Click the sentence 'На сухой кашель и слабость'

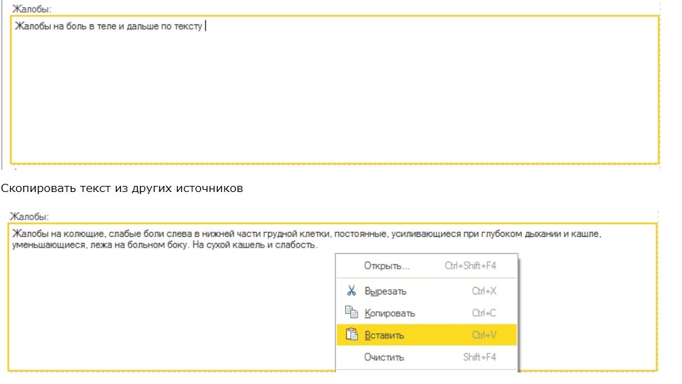pos(254,244)
